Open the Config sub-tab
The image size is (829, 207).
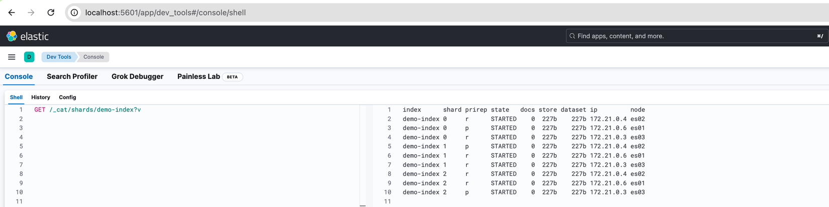(x=67, y=97)
